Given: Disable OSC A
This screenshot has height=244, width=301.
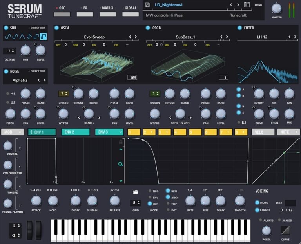Looking at the screenshot, I should [x=56, y=28].
